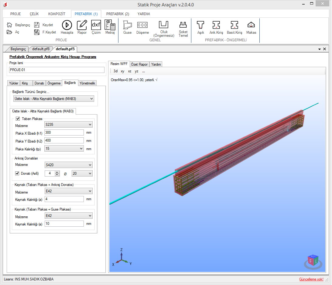
Task: Open the Bağlantı Türünü connection type dropdown
Action: click(53, 99)
